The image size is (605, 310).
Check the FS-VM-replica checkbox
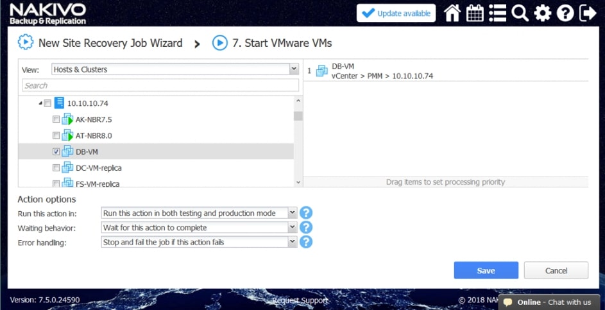56,184
